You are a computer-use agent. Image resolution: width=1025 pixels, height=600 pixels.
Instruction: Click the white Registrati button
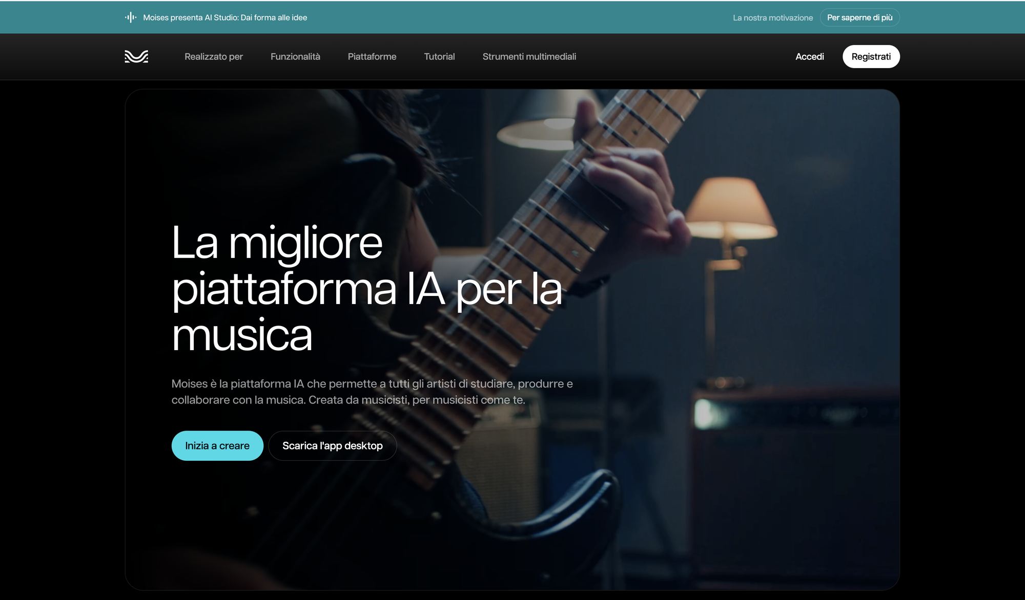(x=871, y=56)
